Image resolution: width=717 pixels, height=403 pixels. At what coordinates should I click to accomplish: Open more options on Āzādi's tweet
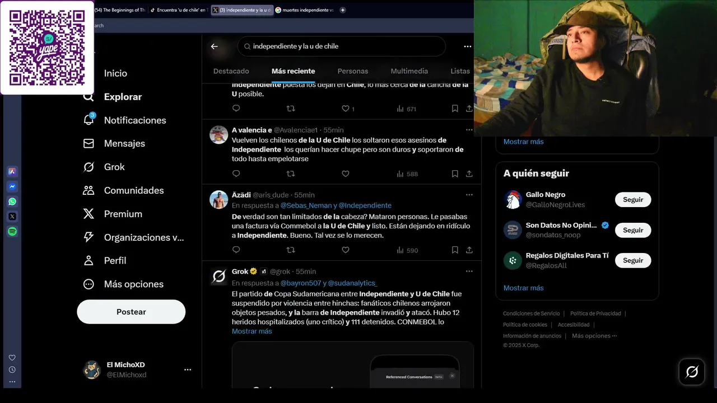(x=469, y=195)
